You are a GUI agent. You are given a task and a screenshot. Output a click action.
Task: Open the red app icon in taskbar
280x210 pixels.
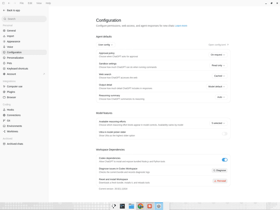coord(150,206)
